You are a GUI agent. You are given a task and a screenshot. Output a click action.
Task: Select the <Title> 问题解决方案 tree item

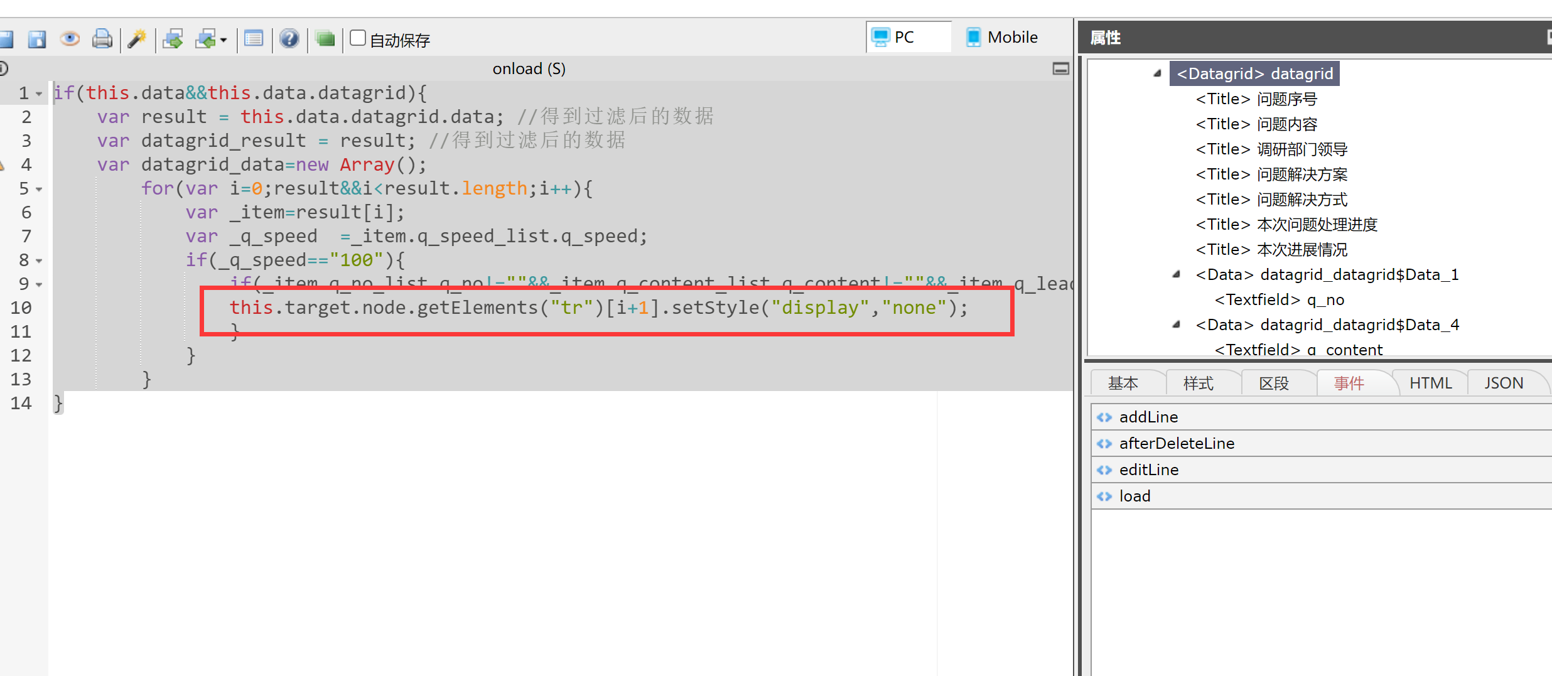[1271, 174]
